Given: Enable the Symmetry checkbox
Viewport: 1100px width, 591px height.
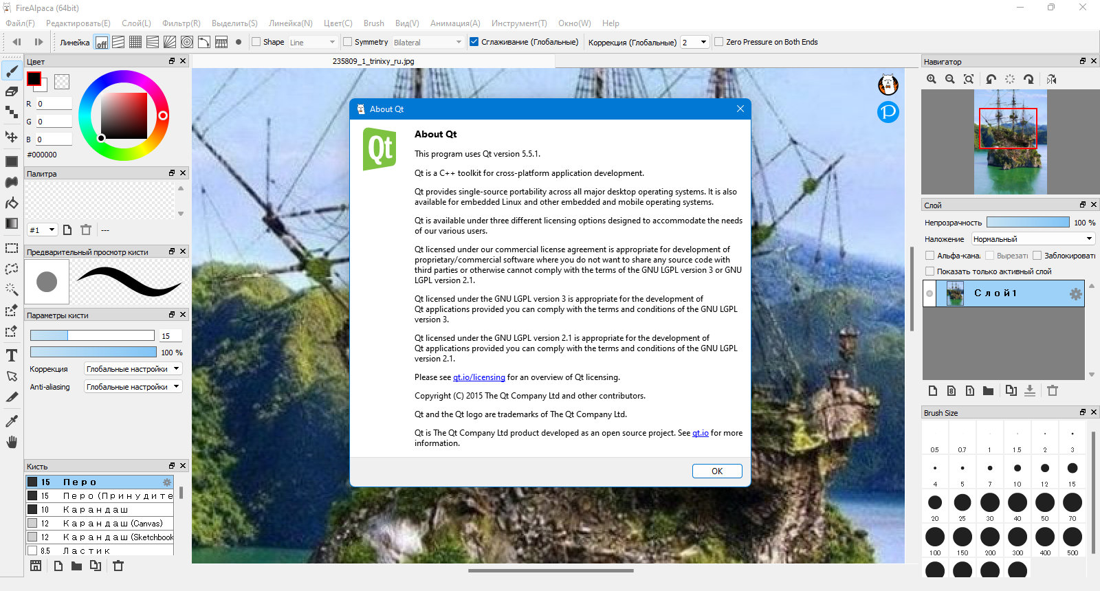Looking at the screenshot, I should click(x=347, y=42).
